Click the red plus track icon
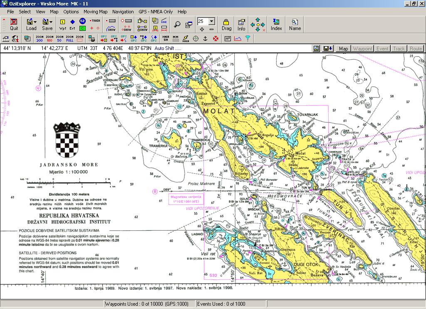Image resolution: width=426 pixels, height=309 pixels. [92, 28]
